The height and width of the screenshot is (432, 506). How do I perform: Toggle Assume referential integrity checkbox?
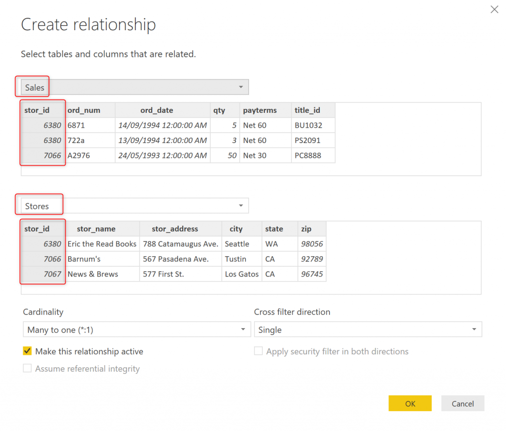[x=28, y=369]
